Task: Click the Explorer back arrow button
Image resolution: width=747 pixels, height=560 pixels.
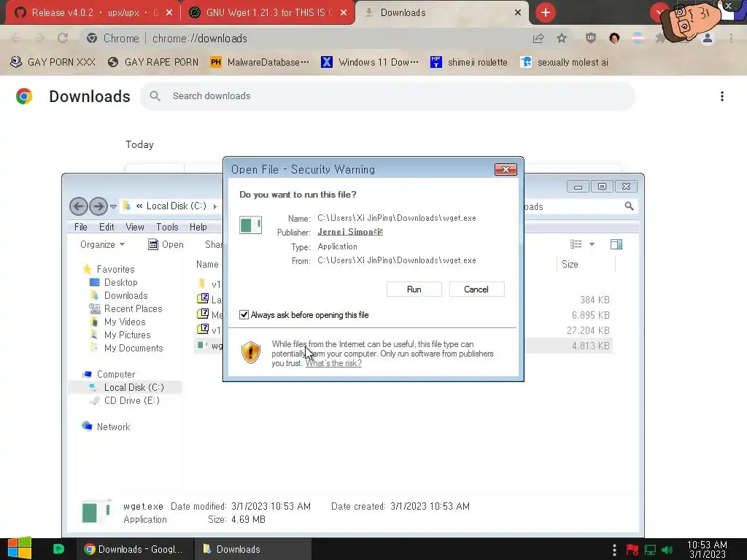Action: (x=79, y=206)
